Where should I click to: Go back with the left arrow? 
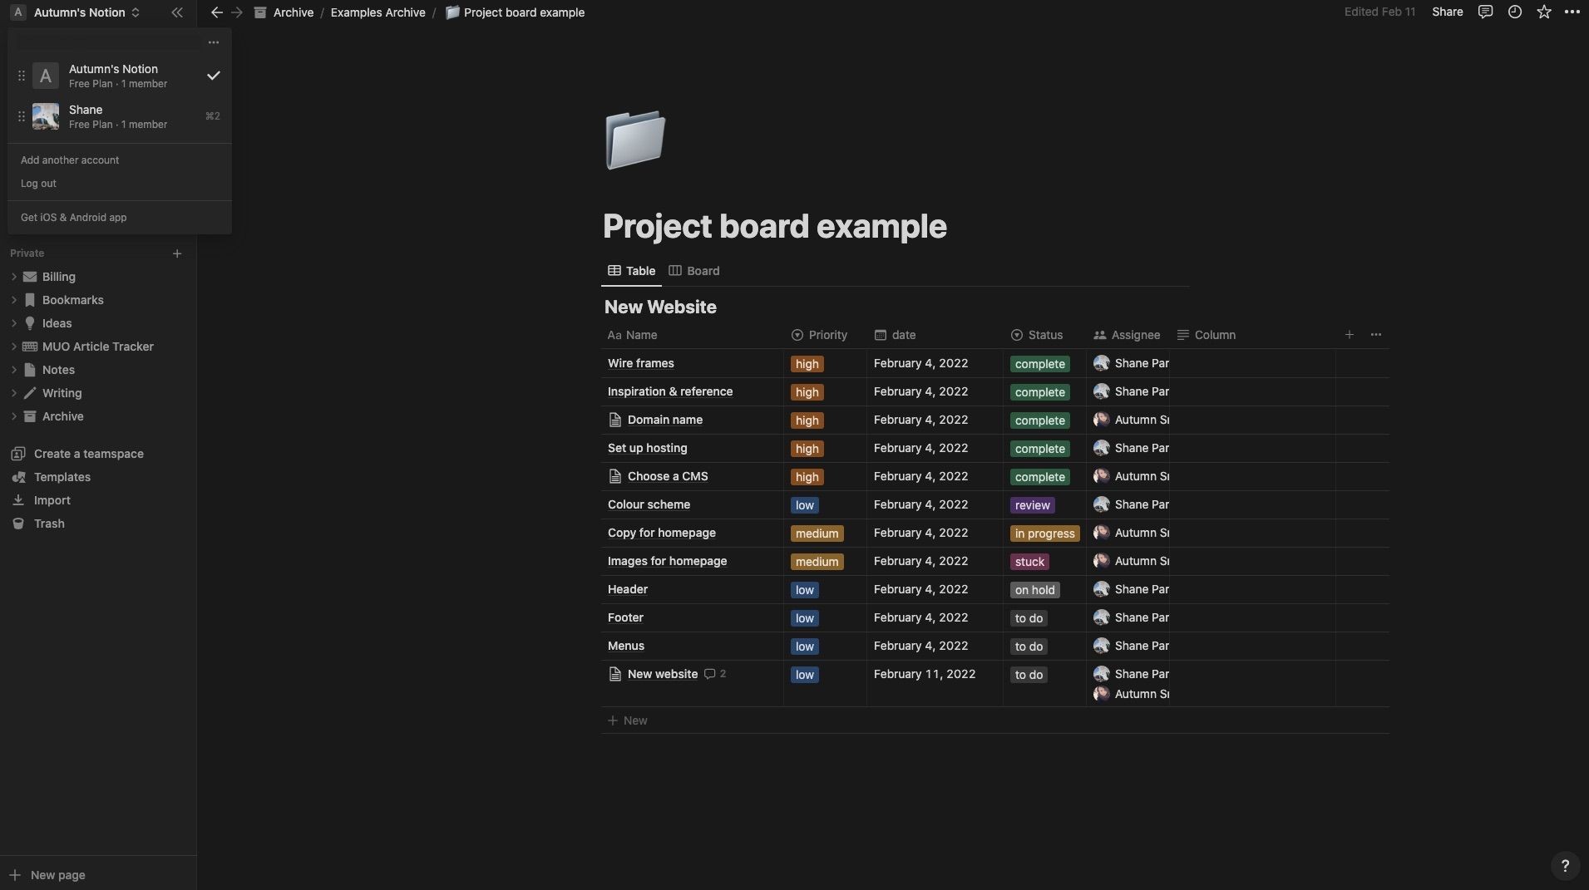(217, 12)
